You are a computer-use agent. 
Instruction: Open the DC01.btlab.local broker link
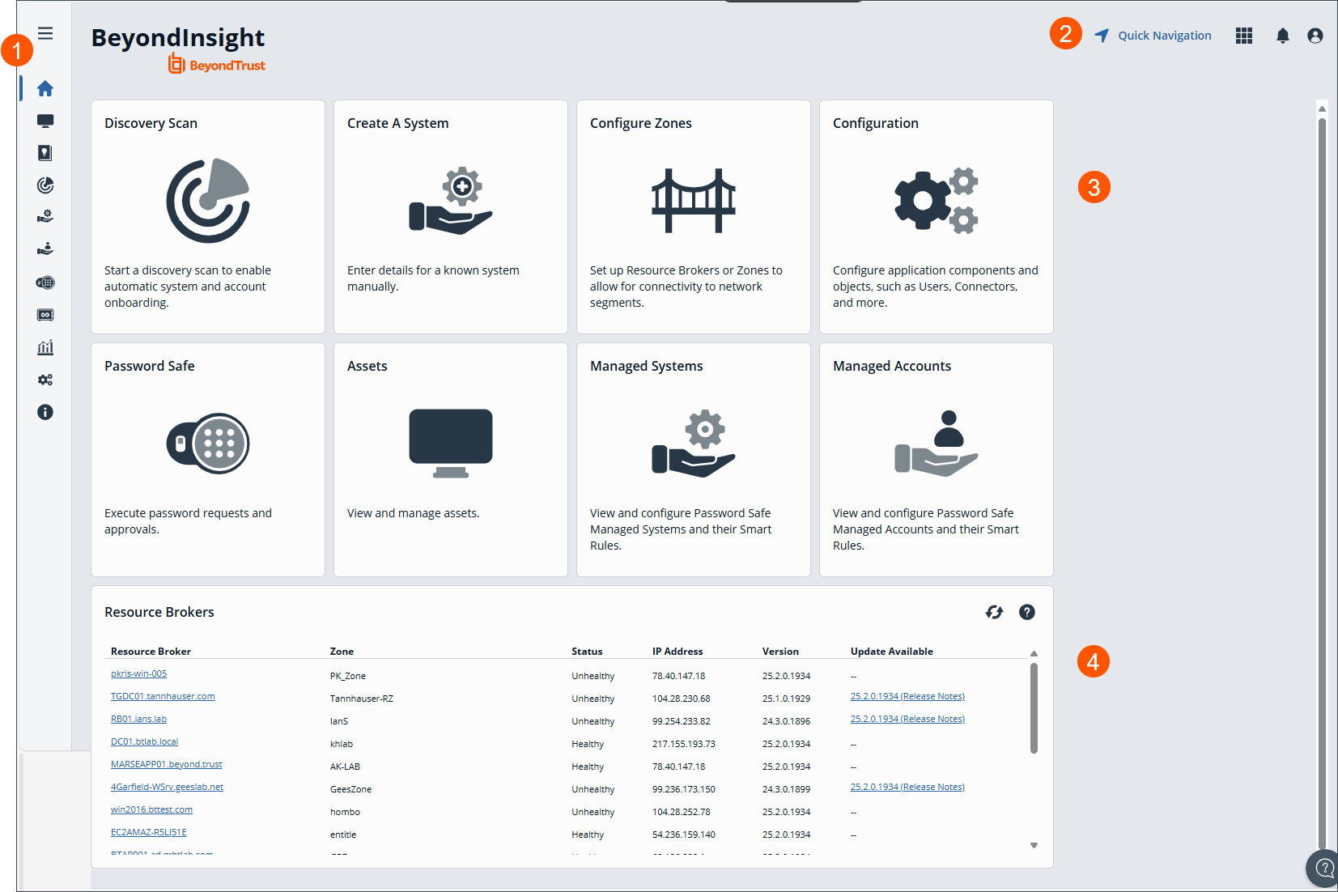click(144, 741)
